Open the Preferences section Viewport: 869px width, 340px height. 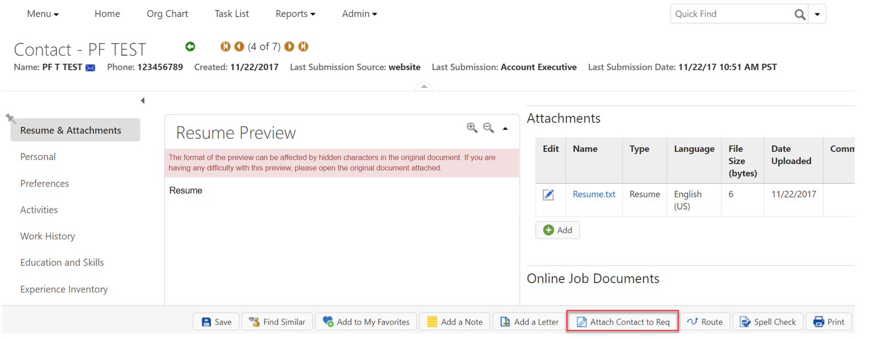coord(44,184)
